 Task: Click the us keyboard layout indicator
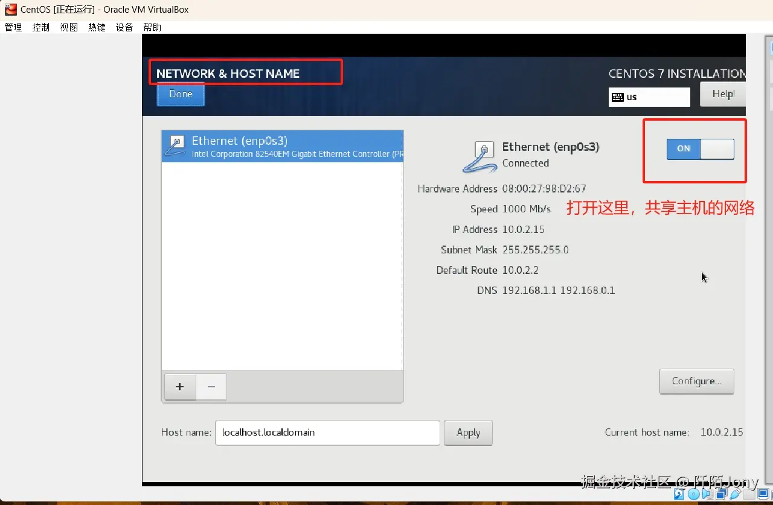(649, 97)
